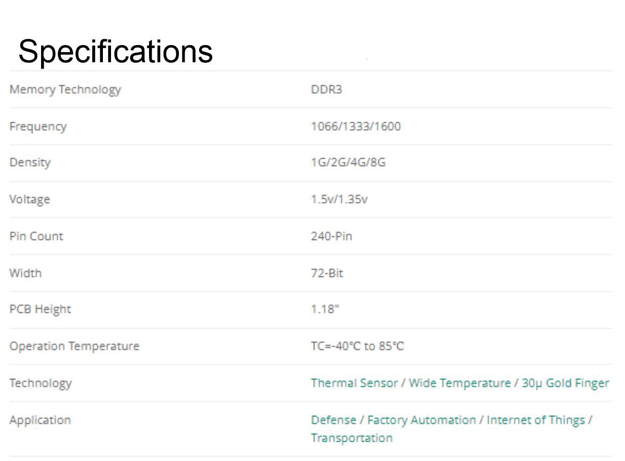Click the Application row label
625x461 pixels.
point(40,420)
